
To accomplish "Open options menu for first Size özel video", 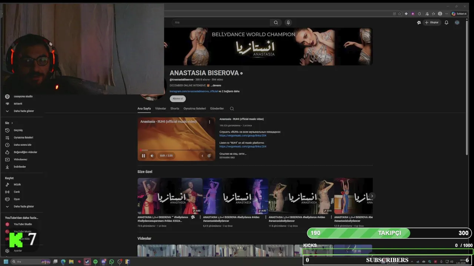I will point(200,217).
